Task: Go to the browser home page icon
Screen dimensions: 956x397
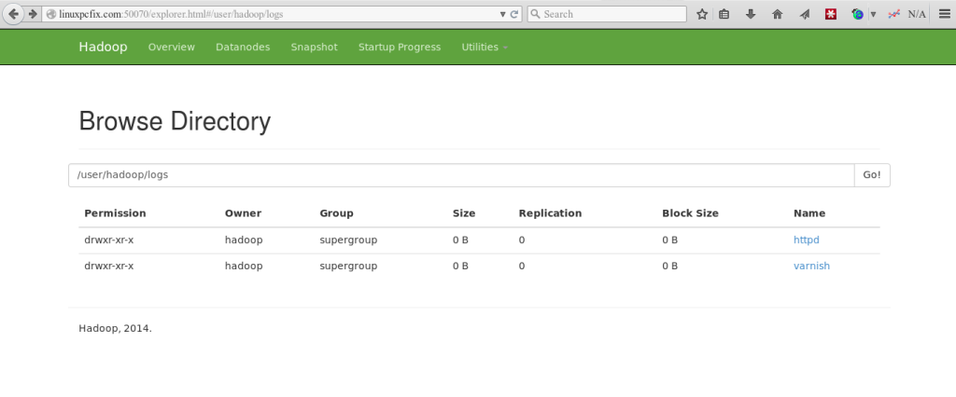Action: (777, 14)
